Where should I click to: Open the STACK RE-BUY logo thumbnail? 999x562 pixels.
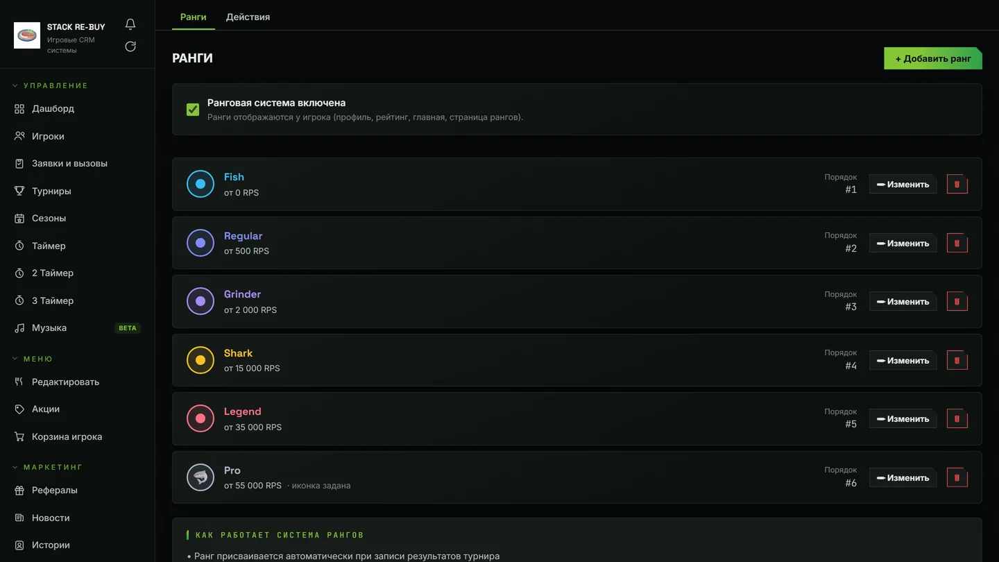click(27, 35)
